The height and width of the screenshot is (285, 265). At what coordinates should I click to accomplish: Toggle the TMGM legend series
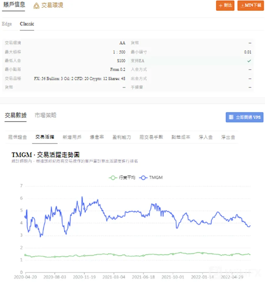(x=151, y=178)
